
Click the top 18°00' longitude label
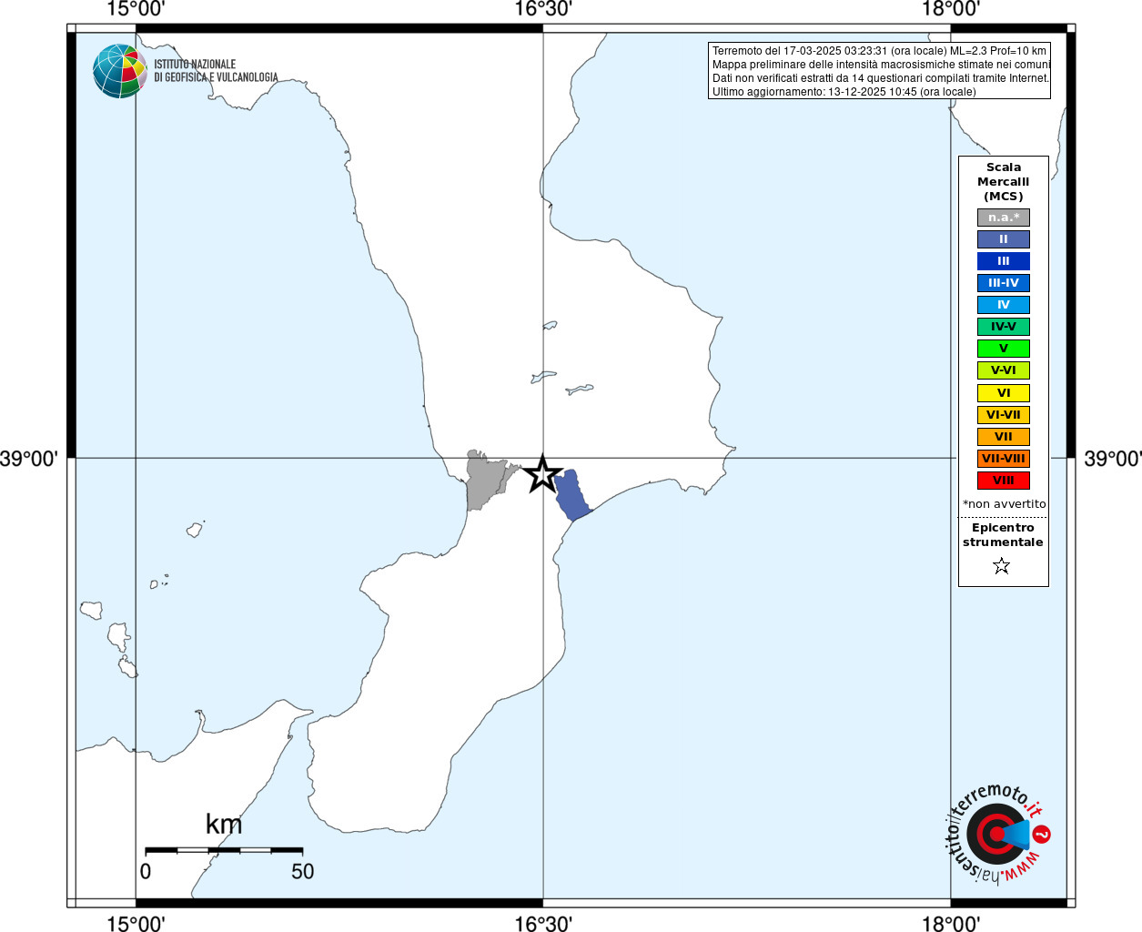click(951, 10)
